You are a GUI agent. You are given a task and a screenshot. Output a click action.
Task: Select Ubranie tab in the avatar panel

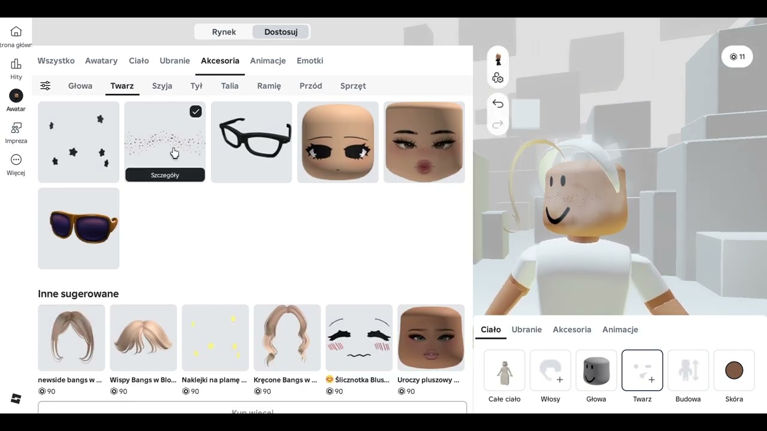click(527, 329)
